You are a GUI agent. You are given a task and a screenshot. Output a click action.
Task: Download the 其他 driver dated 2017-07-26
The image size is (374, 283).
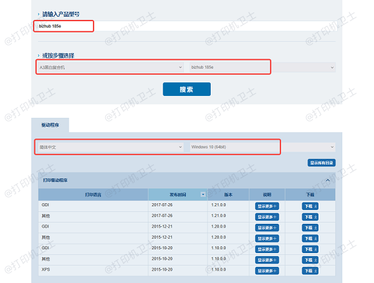click(310, 216)
